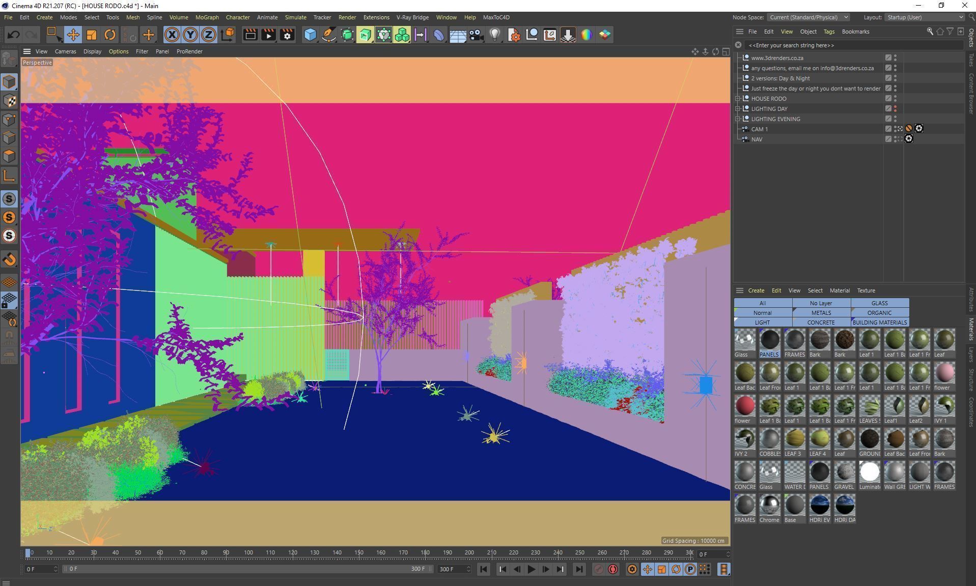The height and width of the screenshot is (586, 976).
Task: Click the Camera object icon in toolbar
Action: (x=476, y=35)
